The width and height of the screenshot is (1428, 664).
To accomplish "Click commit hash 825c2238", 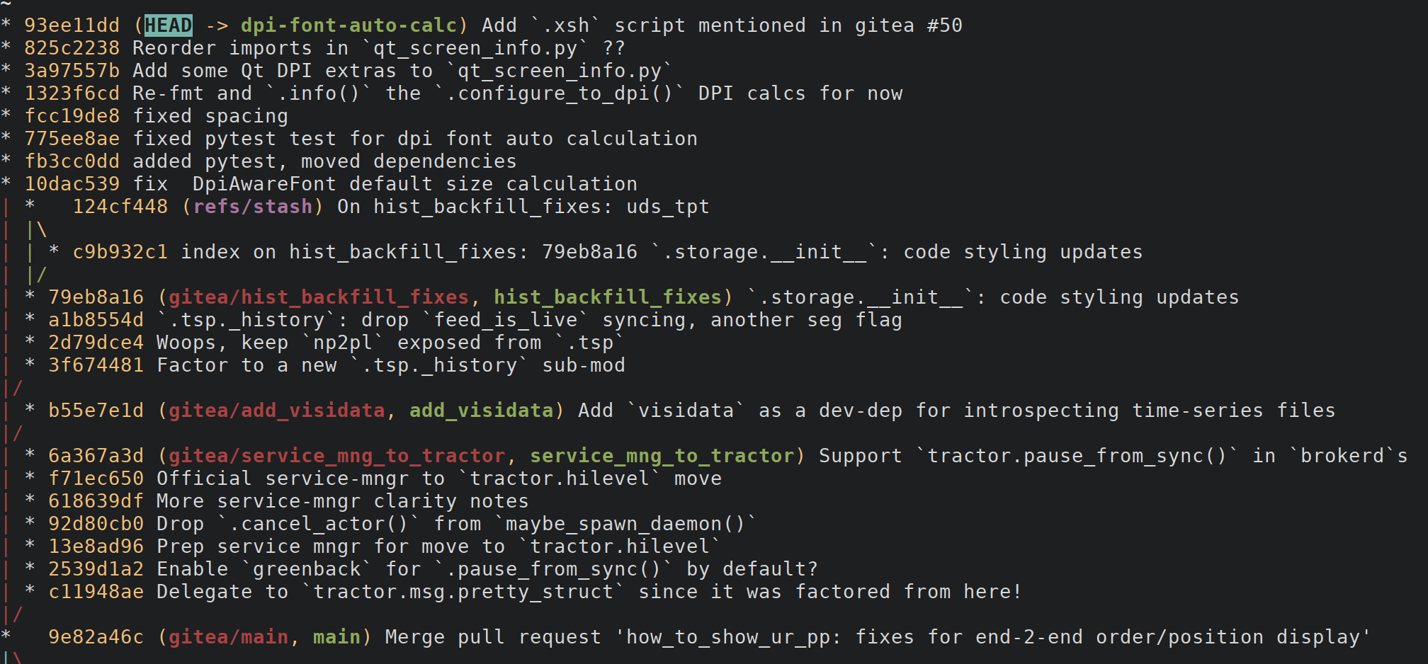I will pos(72,48).
